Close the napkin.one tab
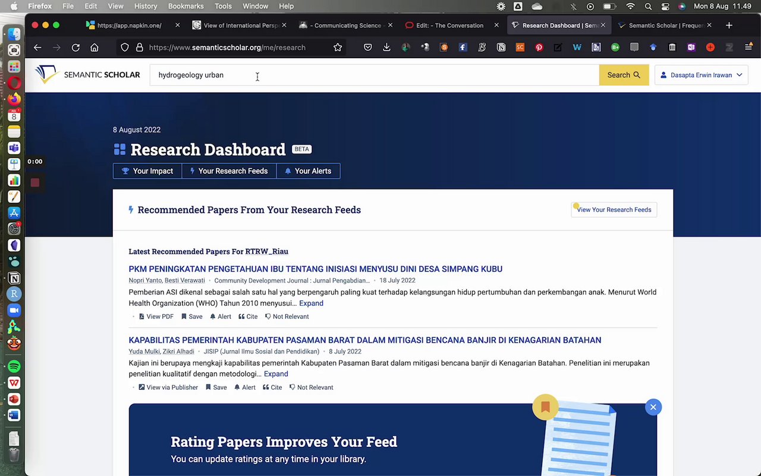Image resolution: width=761 pixels, height=476 pixels. 177,26
